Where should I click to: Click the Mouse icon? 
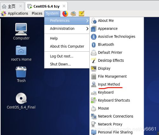click(x=94, y=108)
